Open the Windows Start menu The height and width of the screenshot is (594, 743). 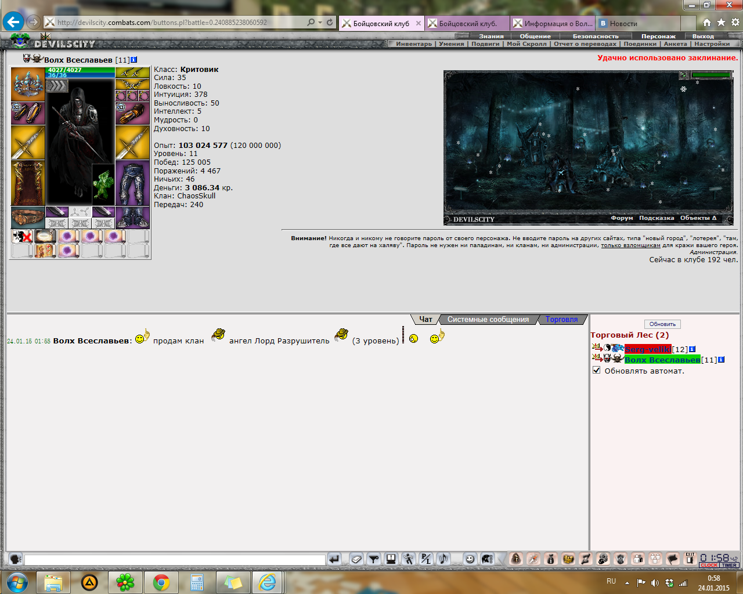pos(17,582)
